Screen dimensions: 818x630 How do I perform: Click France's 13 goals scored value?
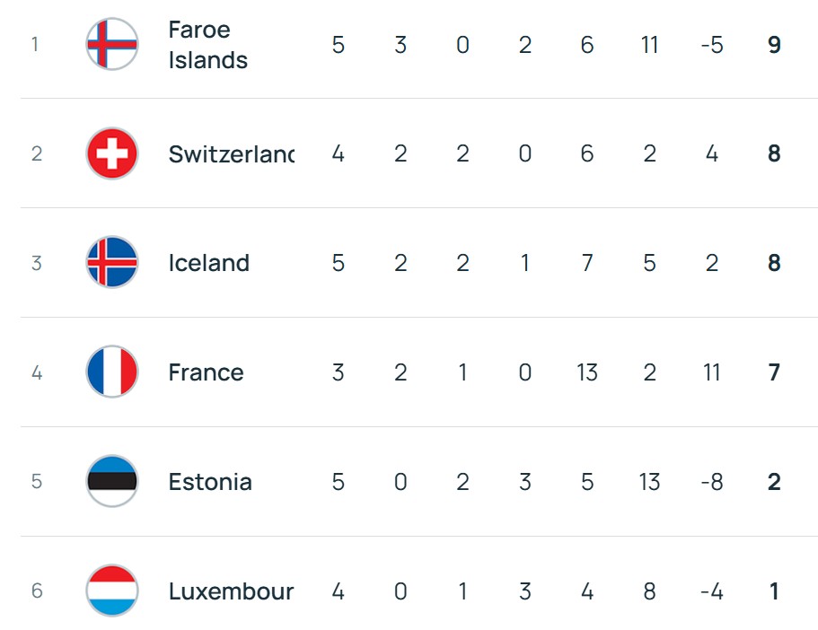587,372
